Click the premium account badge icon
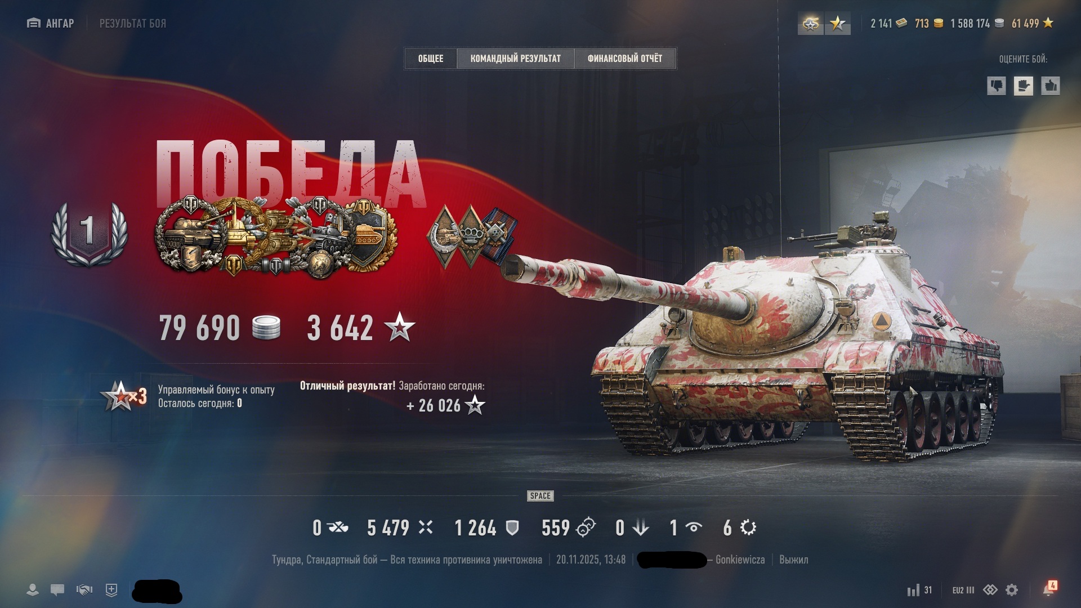The height and width of the screenshot is (608, 1081). tap(811, 24)
